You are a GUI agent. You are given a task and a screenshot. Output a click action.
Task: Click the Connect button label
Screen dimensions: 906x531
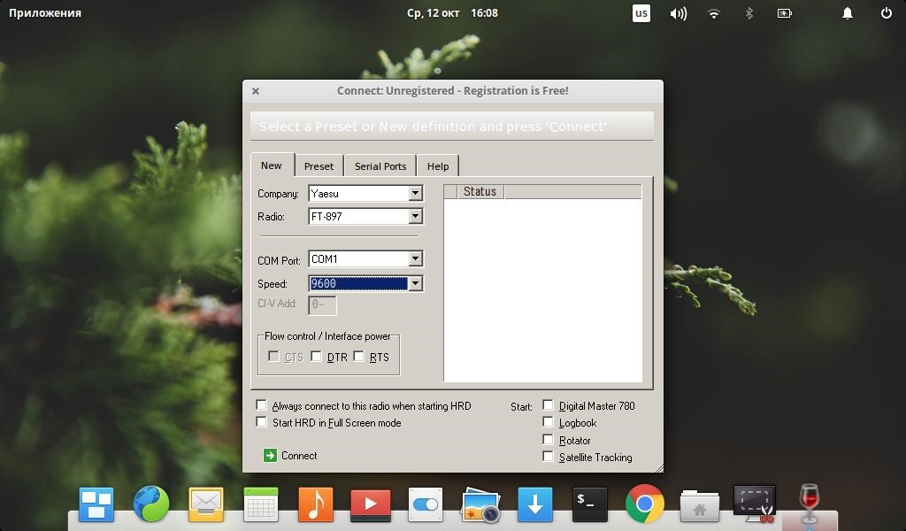click(x=299, y=455)
